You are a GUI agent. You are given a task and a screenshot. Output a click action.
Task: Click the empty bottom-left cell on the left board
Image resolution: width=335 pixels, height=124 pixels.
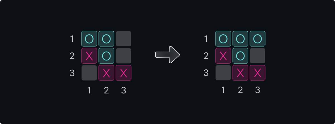[89, 73]
